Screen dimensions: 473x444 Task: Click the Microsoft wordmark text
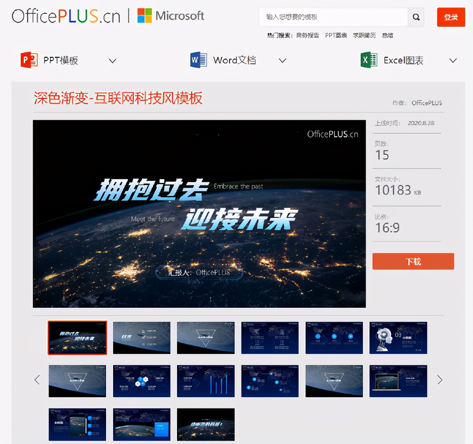(x=180, y=16)
